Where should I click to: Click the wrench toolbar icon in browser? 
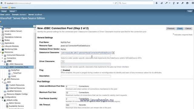point(182,3)
